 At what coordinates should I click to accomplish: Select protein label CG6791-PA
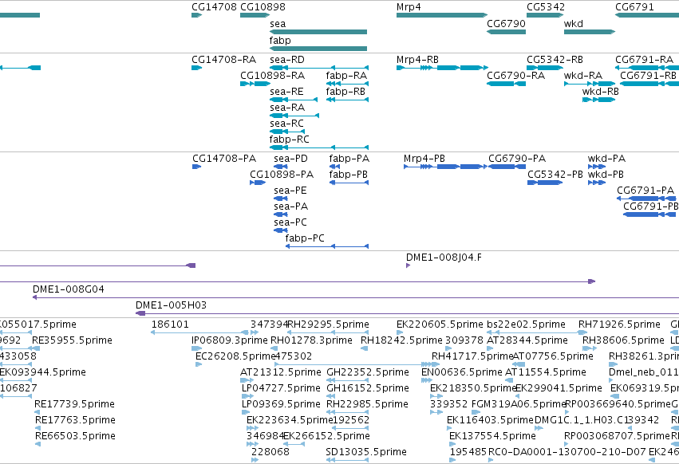click(645, 191)
